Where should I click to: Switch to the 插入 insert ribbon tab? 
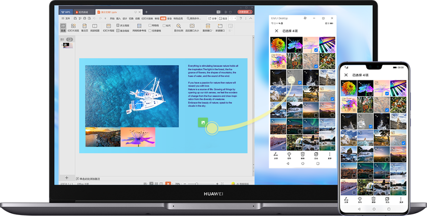[118, 18]
